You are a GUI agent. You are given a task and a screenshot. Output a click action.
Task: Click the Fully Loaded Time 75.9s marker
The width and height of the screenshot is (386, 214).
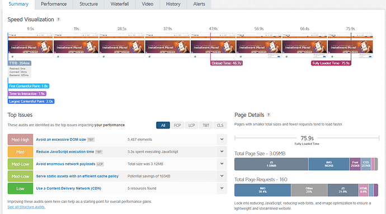tap(331, 63)
